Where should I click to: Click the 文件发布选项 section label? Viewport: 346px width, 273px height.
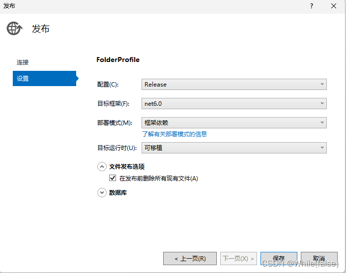coord(127,166)
